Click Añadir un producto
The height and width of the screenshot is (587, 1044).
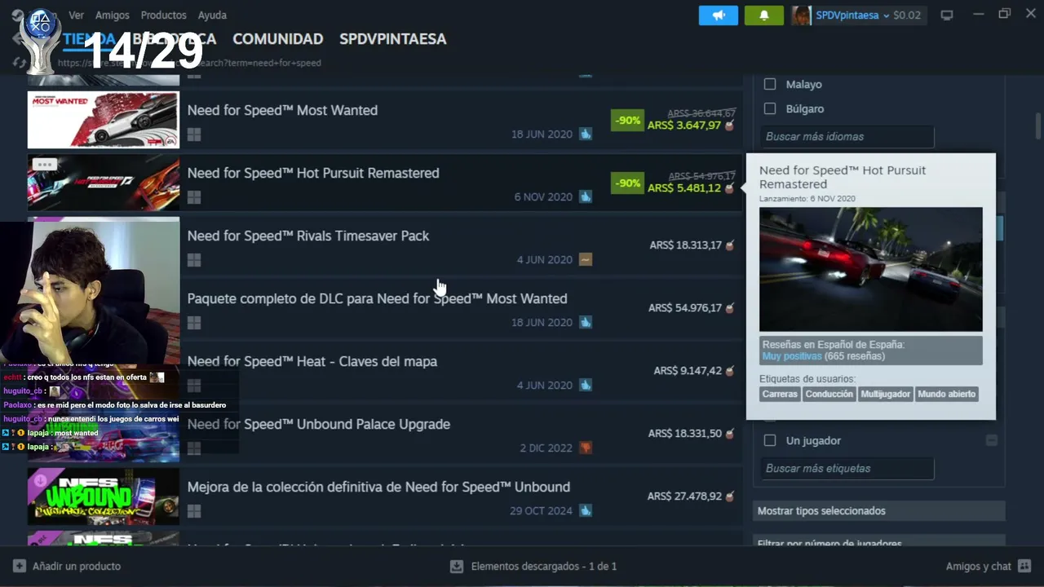67,566
